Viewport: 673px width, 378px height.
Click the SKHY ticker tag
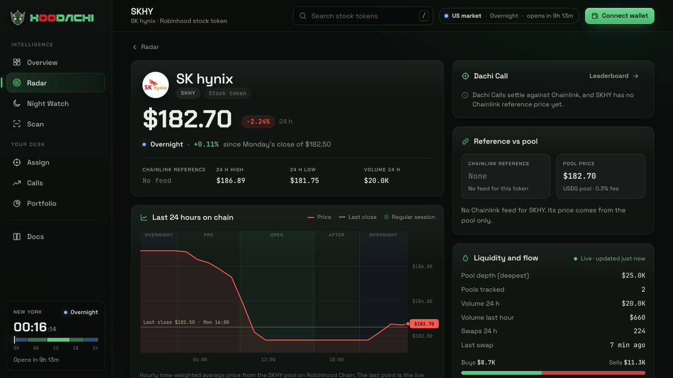click(x=188, y=94)
